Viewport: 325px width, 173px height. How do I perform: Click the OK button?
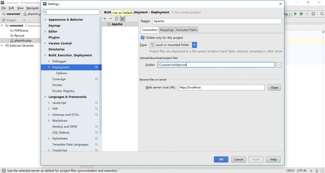(x=221, y=159)
